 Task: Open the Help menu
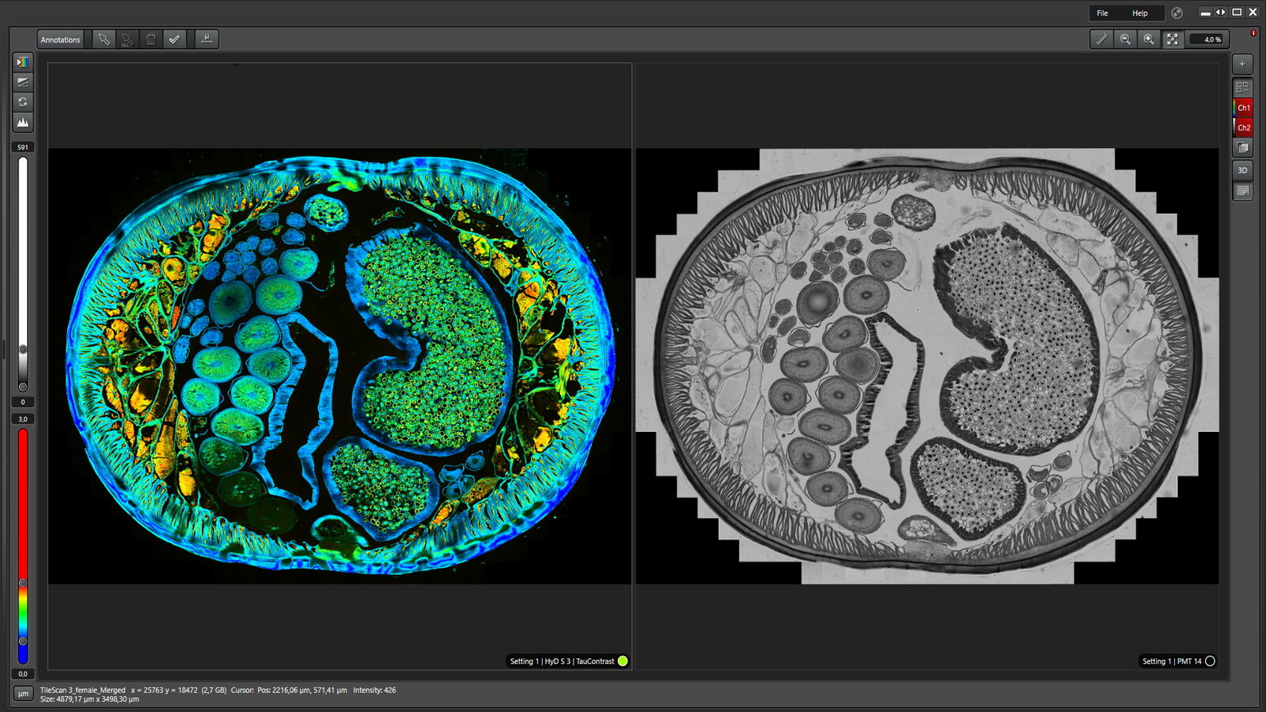coord(1139,13)
